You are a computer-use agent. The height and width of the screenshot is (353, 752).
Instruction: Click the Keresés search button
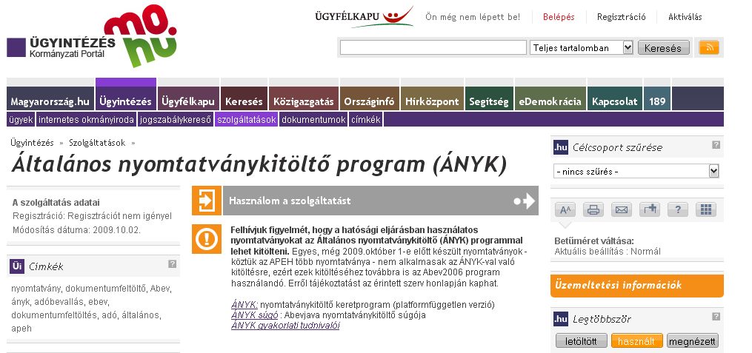pyautogui.click(x=663, y=48)
